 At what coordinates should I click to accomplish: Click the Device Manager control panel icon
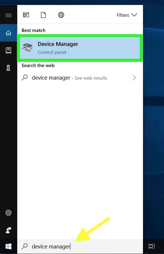click(x=27, y=48)
